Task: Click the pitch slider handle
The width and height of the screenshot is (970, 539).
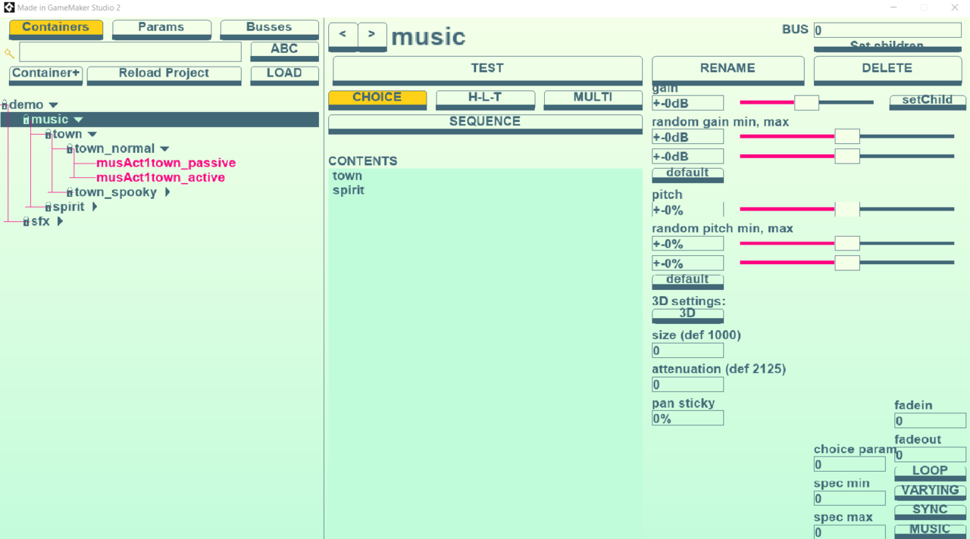Action: 847,209
